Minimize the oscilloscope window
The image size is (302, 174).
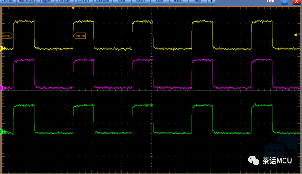click(284, 2)
